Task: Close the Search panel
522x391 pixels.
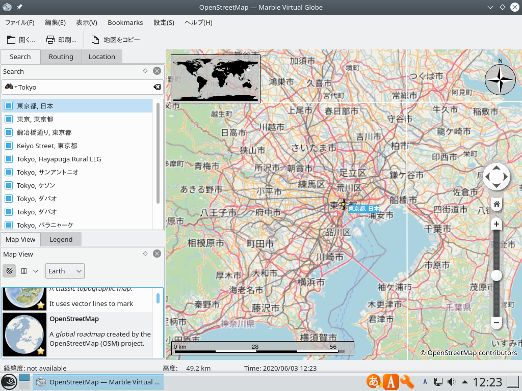Action: coord(157,71)
